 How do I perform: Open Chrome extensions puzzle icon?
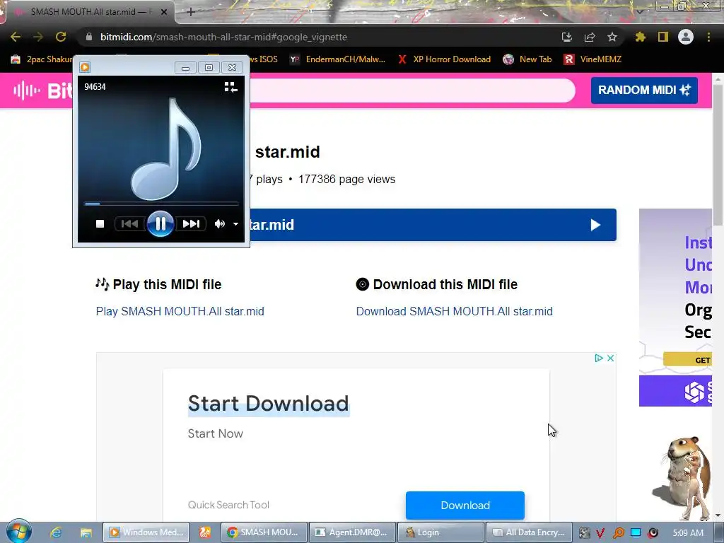[x=641, y=37]
